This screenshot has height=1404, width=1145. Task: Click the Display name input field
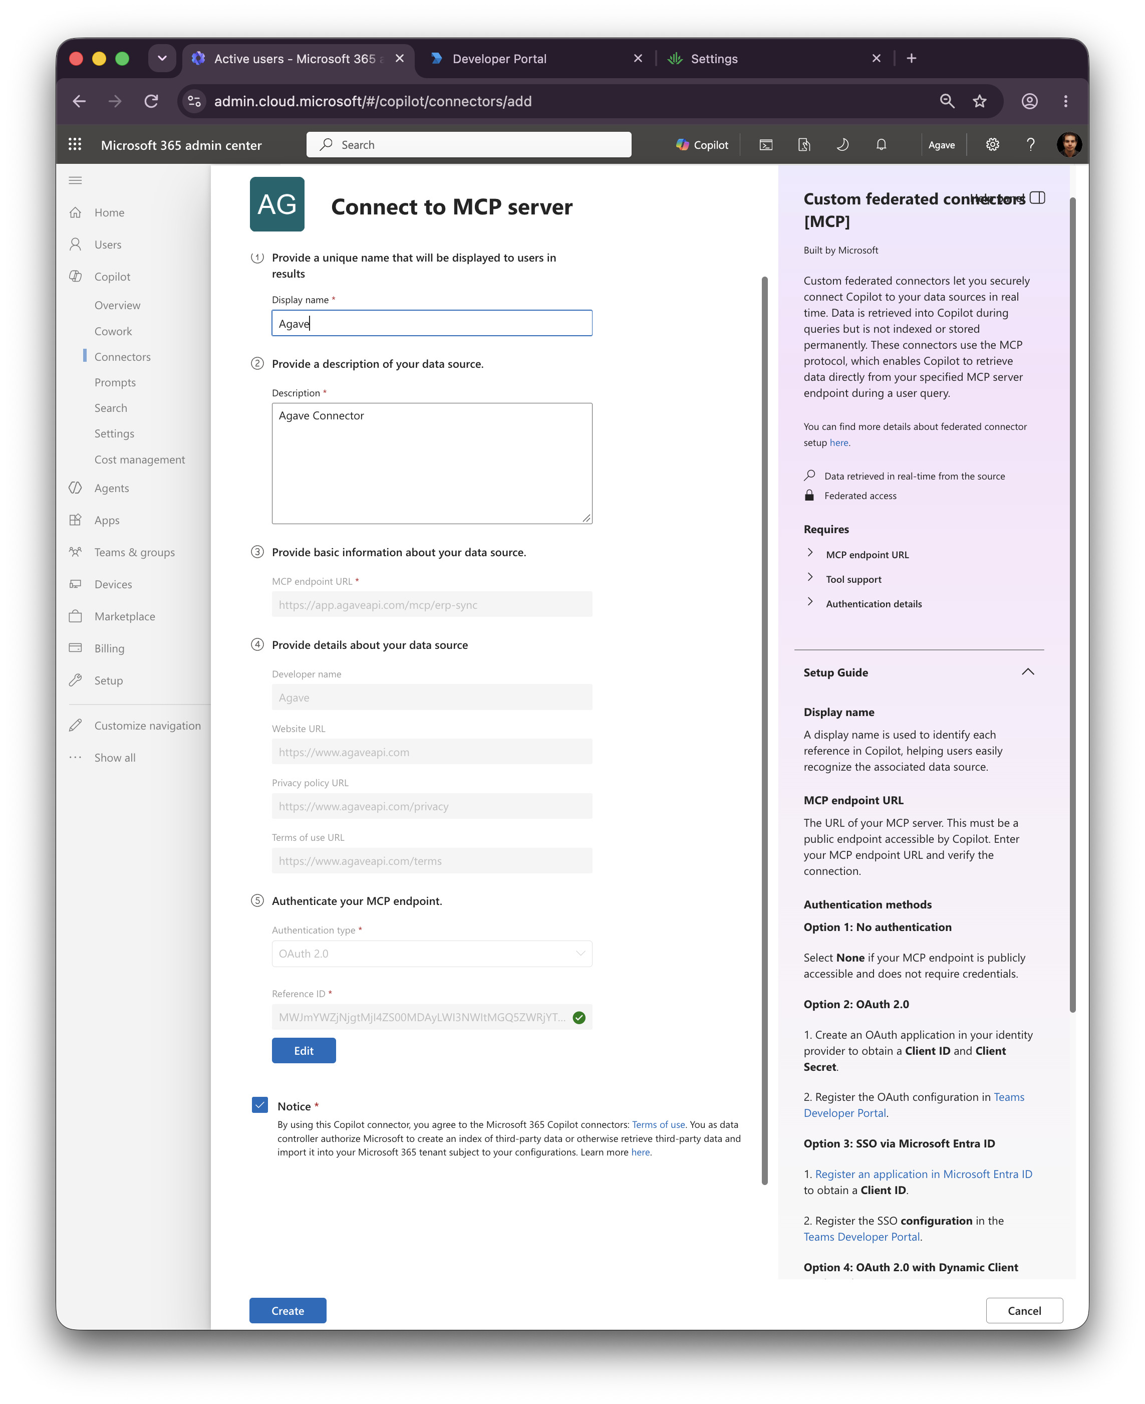click(431, 323)
